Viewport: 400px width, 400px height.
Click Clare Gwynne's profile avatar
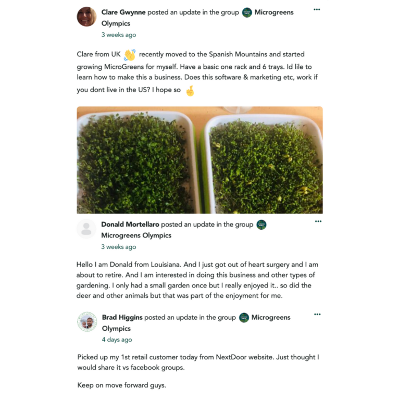pyautogui.click(x=86, y=17)
